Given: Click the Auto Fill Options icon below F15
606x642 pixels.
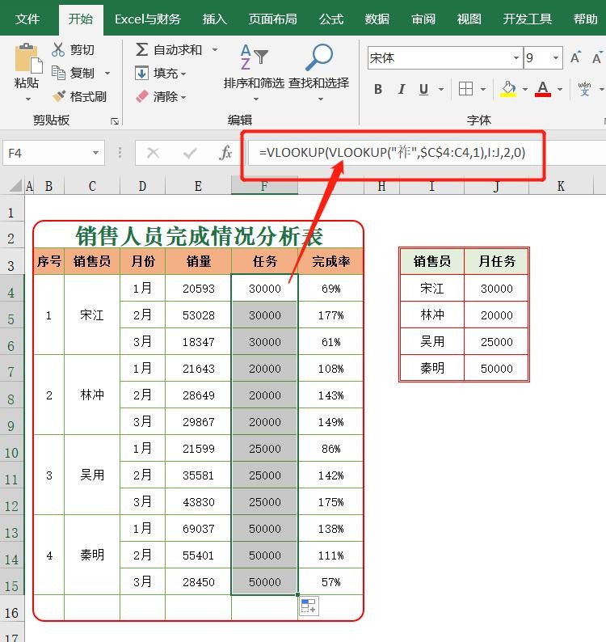Looking at the screenshot, I should [309, 606].
